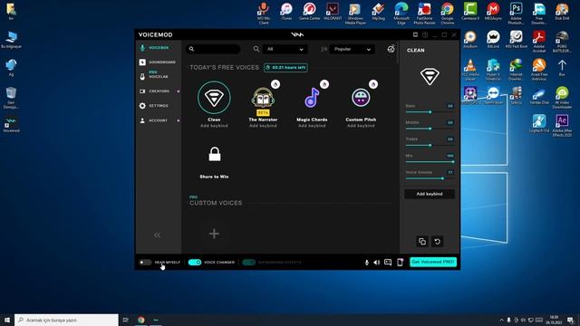Click the compact mode icon in title bar

click(x=415, y=34)
